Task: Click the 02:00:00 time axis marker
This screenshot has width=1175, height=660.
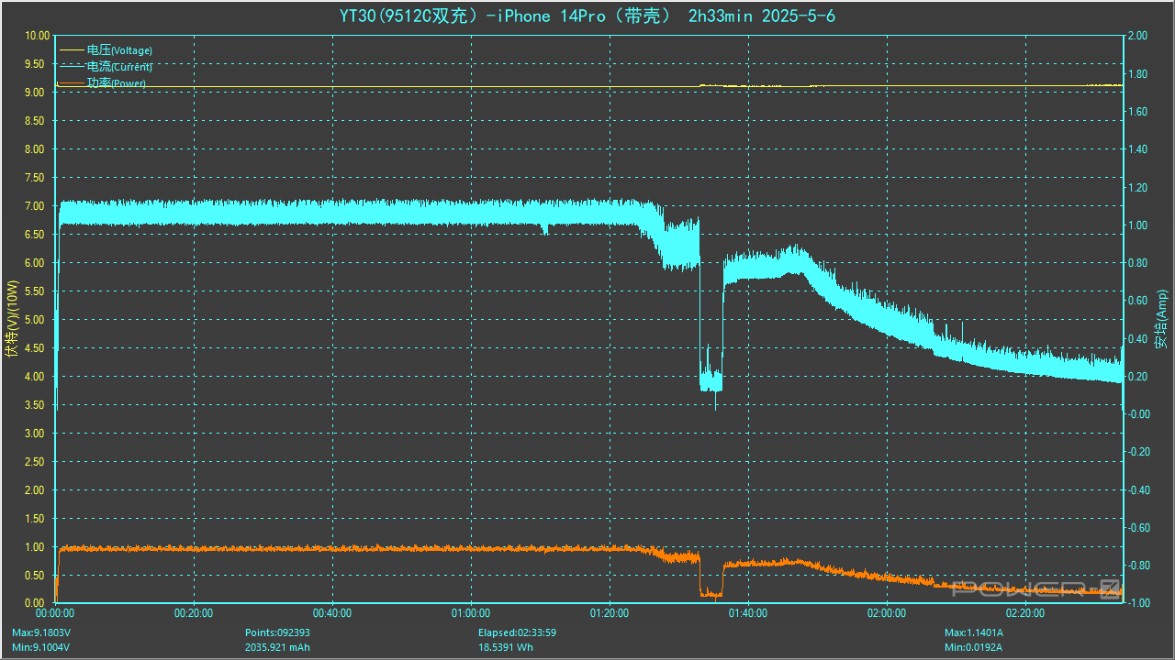Action: click(887, 613)
